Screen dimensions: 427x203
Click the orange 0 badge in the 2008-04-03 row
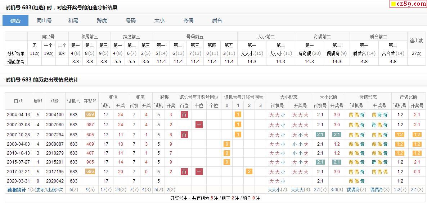tap(226, 144)
